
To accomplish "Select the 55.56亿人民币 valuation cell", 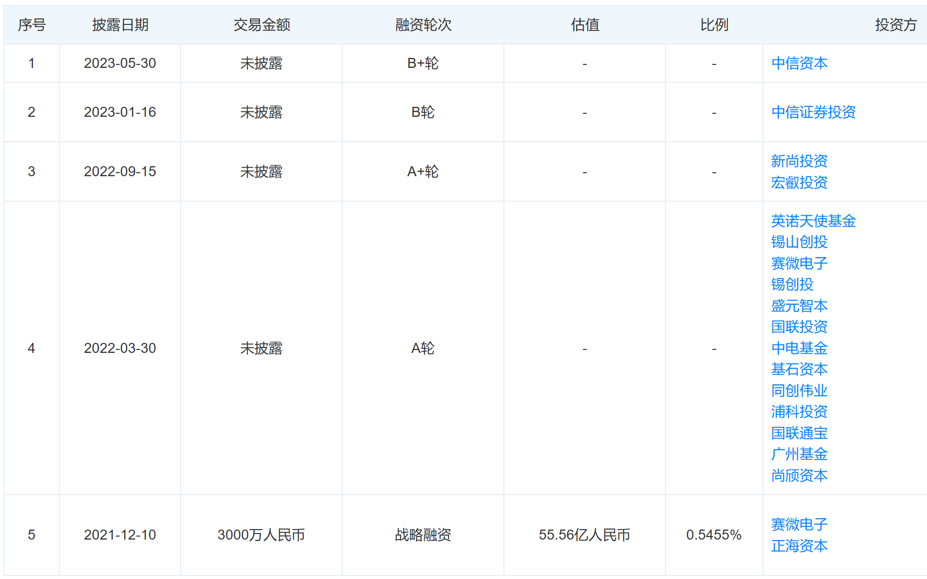I will 585,535.
